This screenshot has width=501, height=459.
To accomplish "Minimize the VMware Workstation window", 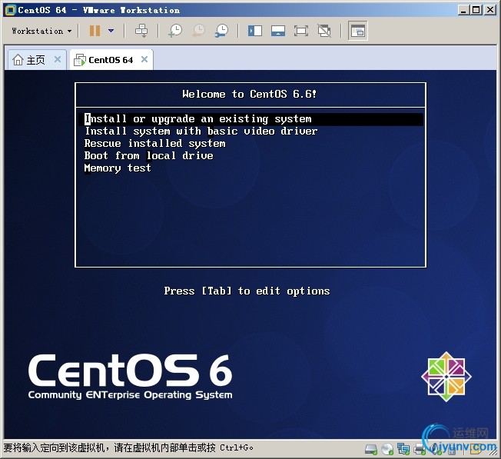I will [x=463, y=10].
